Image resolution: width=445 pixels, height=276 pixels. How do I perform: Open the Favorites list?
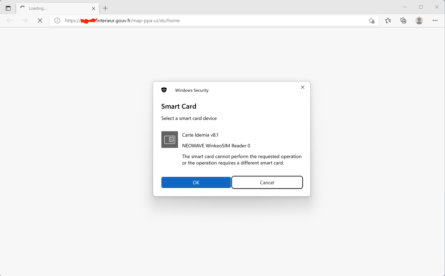pyautogui.click(x=388, y=20)
